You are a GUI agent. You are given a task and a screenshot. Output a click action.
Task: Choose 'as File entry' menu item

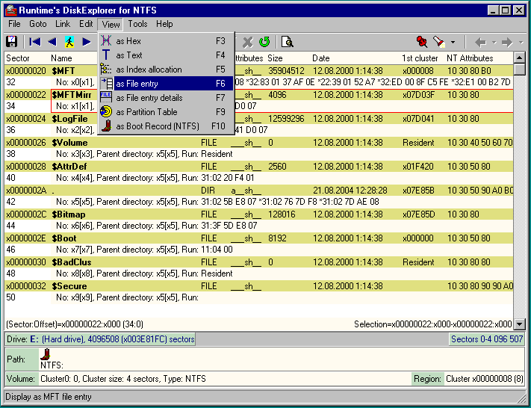coord(166,84)
